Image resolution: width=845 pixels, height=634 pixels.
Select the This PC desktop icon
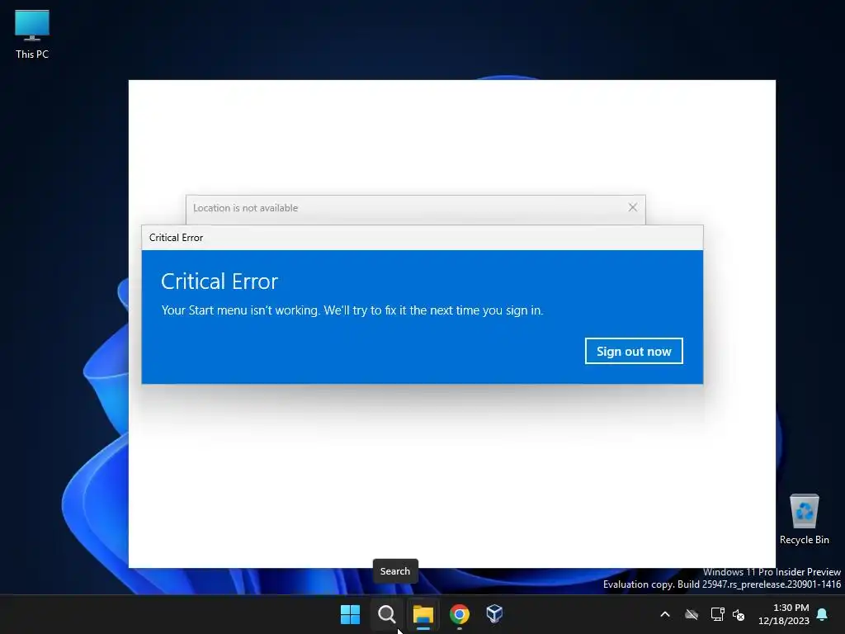click(x=32, y=34)
